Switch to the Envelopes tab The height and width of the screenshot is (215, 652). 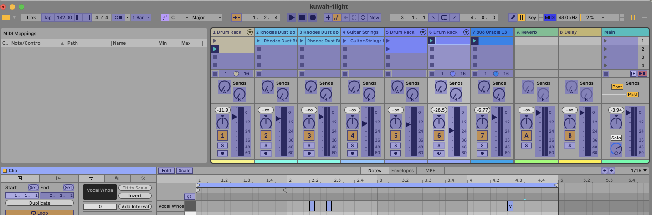(402, 171)
